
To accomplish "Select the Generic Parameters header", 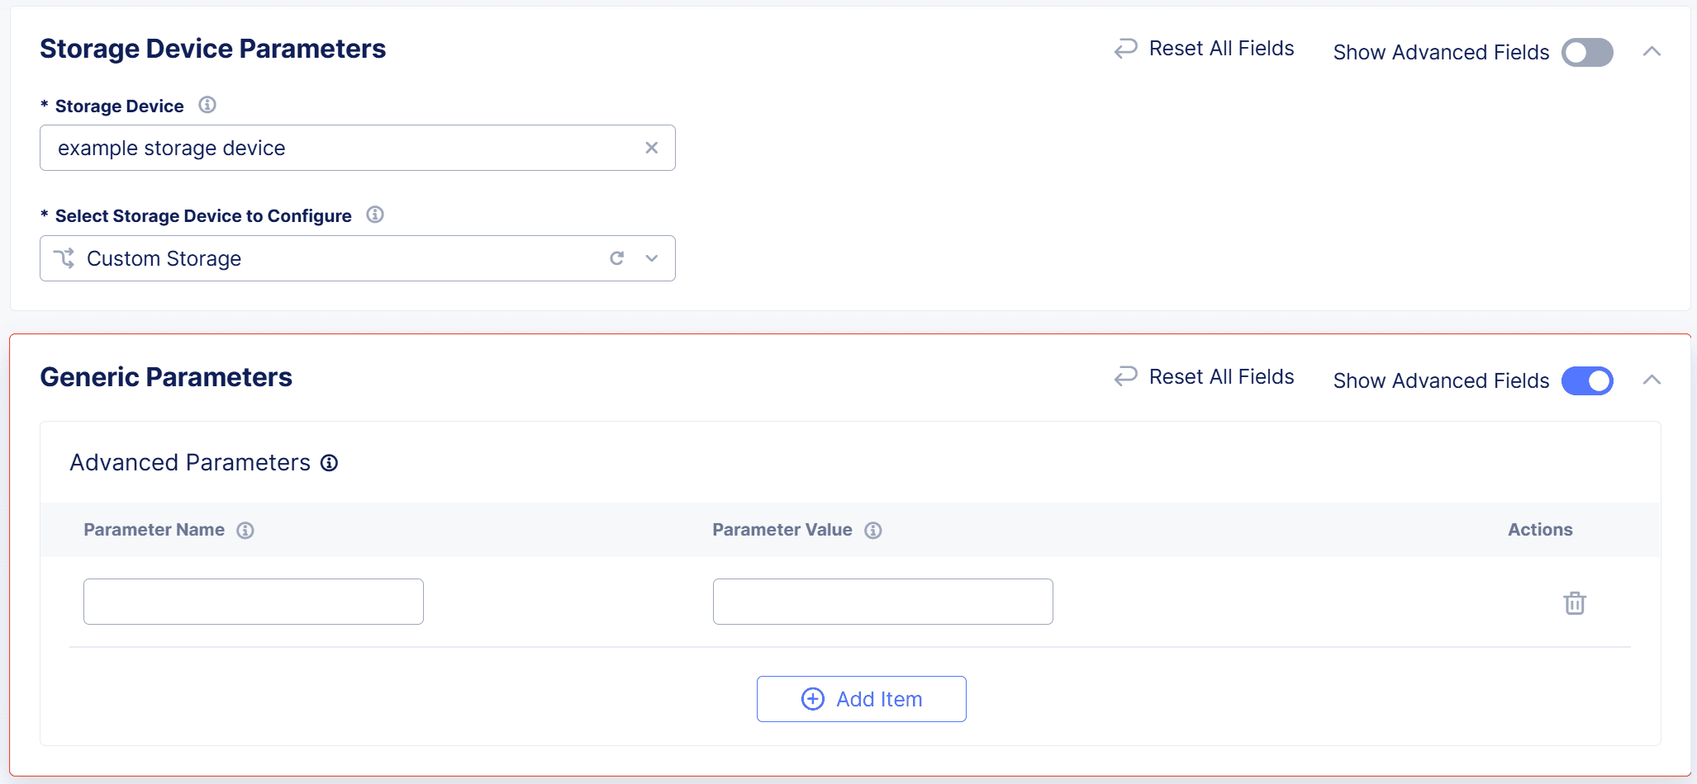I will pyautogui.click(x=165, y=377).
